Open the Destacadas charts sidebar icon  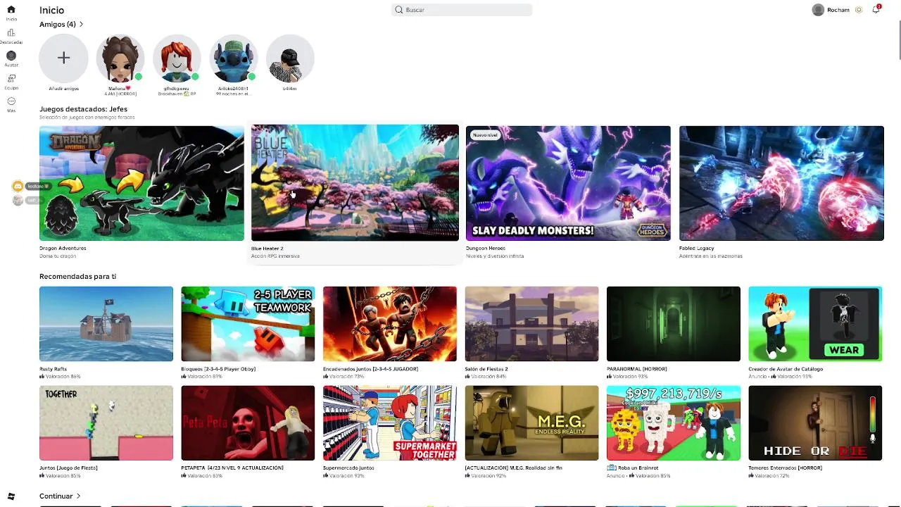11,33
